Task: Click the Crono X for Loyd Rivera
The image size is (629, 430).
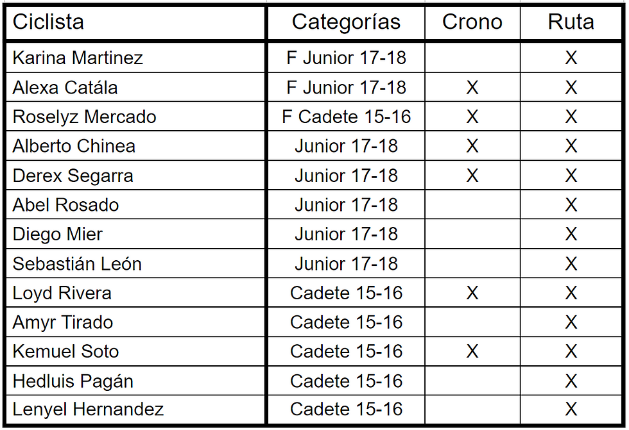Action: click(x=472, y=294)
